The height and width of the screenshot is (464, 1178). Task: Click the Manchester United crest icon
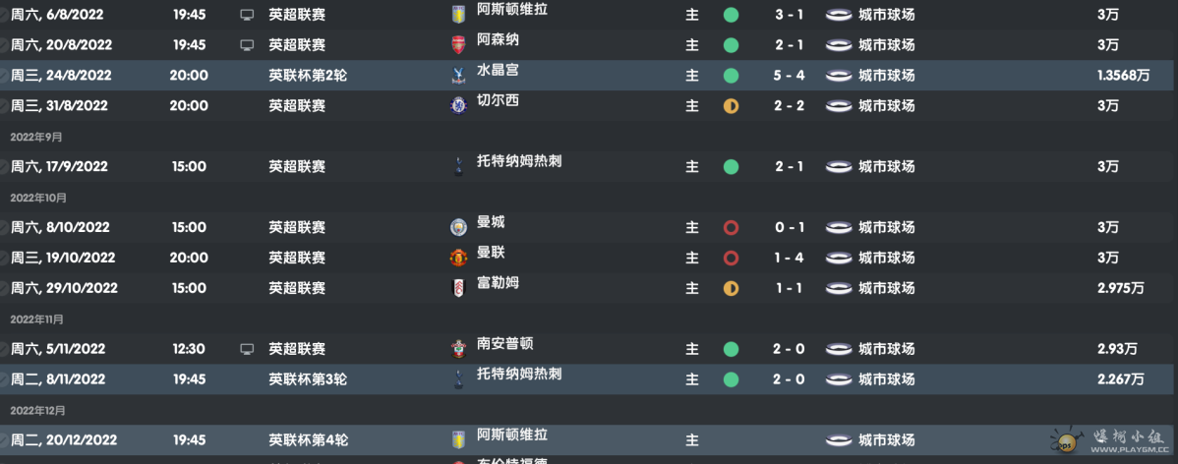pyautogui.click(x=457, y=258)
